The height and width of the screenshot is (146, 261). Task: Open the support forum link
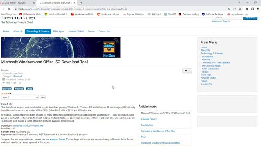point(58,140)
